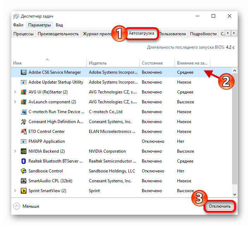Image resolution: width=249 pixels, height=226 pixels.
Task: Switch to the Процессы tab
Action: click(23, 34)
